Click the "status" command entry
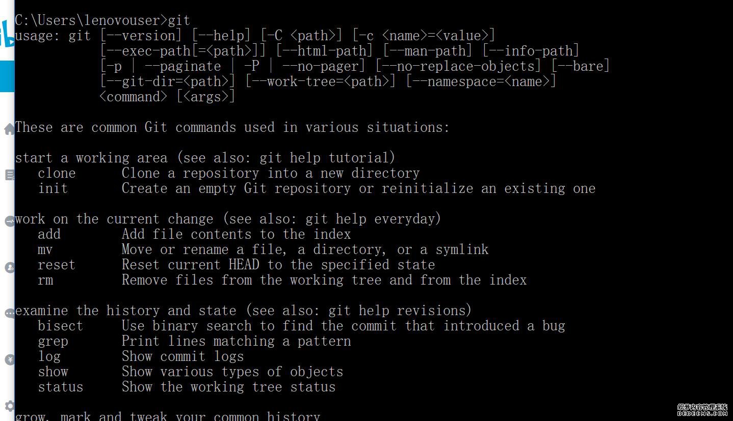The image size is (733, 421). click(60, 387)
